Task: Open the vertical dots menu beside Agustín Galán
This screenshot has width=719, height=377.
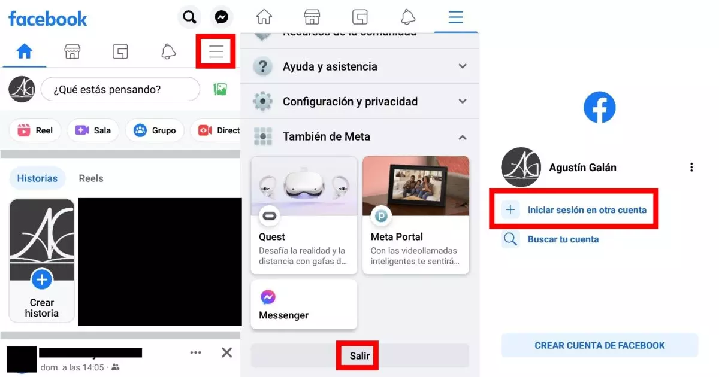Action: pos(691,168)
